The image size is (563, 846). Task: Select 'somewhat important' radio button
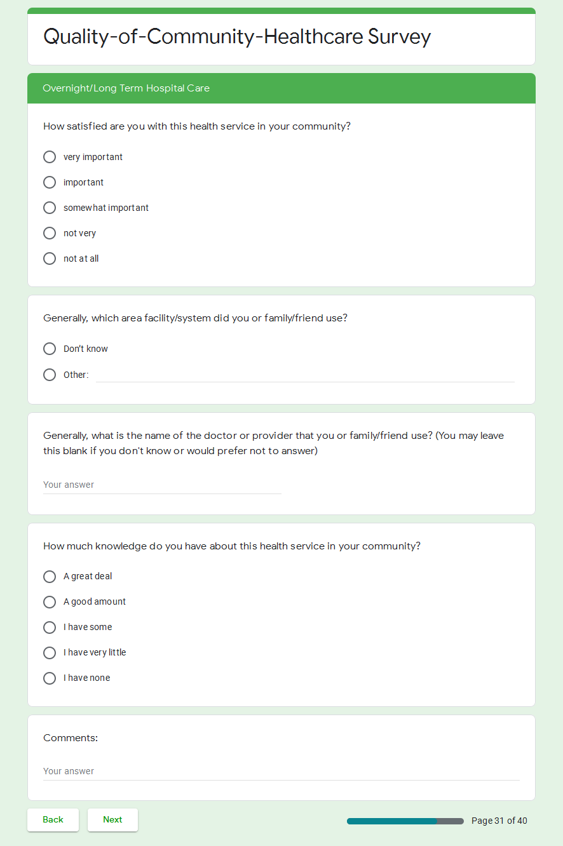point(50,208)
